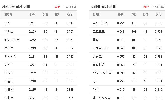Click the 타점 column header in 시애틀 table
This screenshot has width=165, height=104.
(x=145, y=15)
